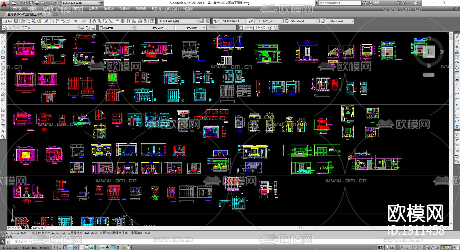Switch to the Layout1 tab
The width and height of the screenshot is (460, 250).
click(38, 227)
